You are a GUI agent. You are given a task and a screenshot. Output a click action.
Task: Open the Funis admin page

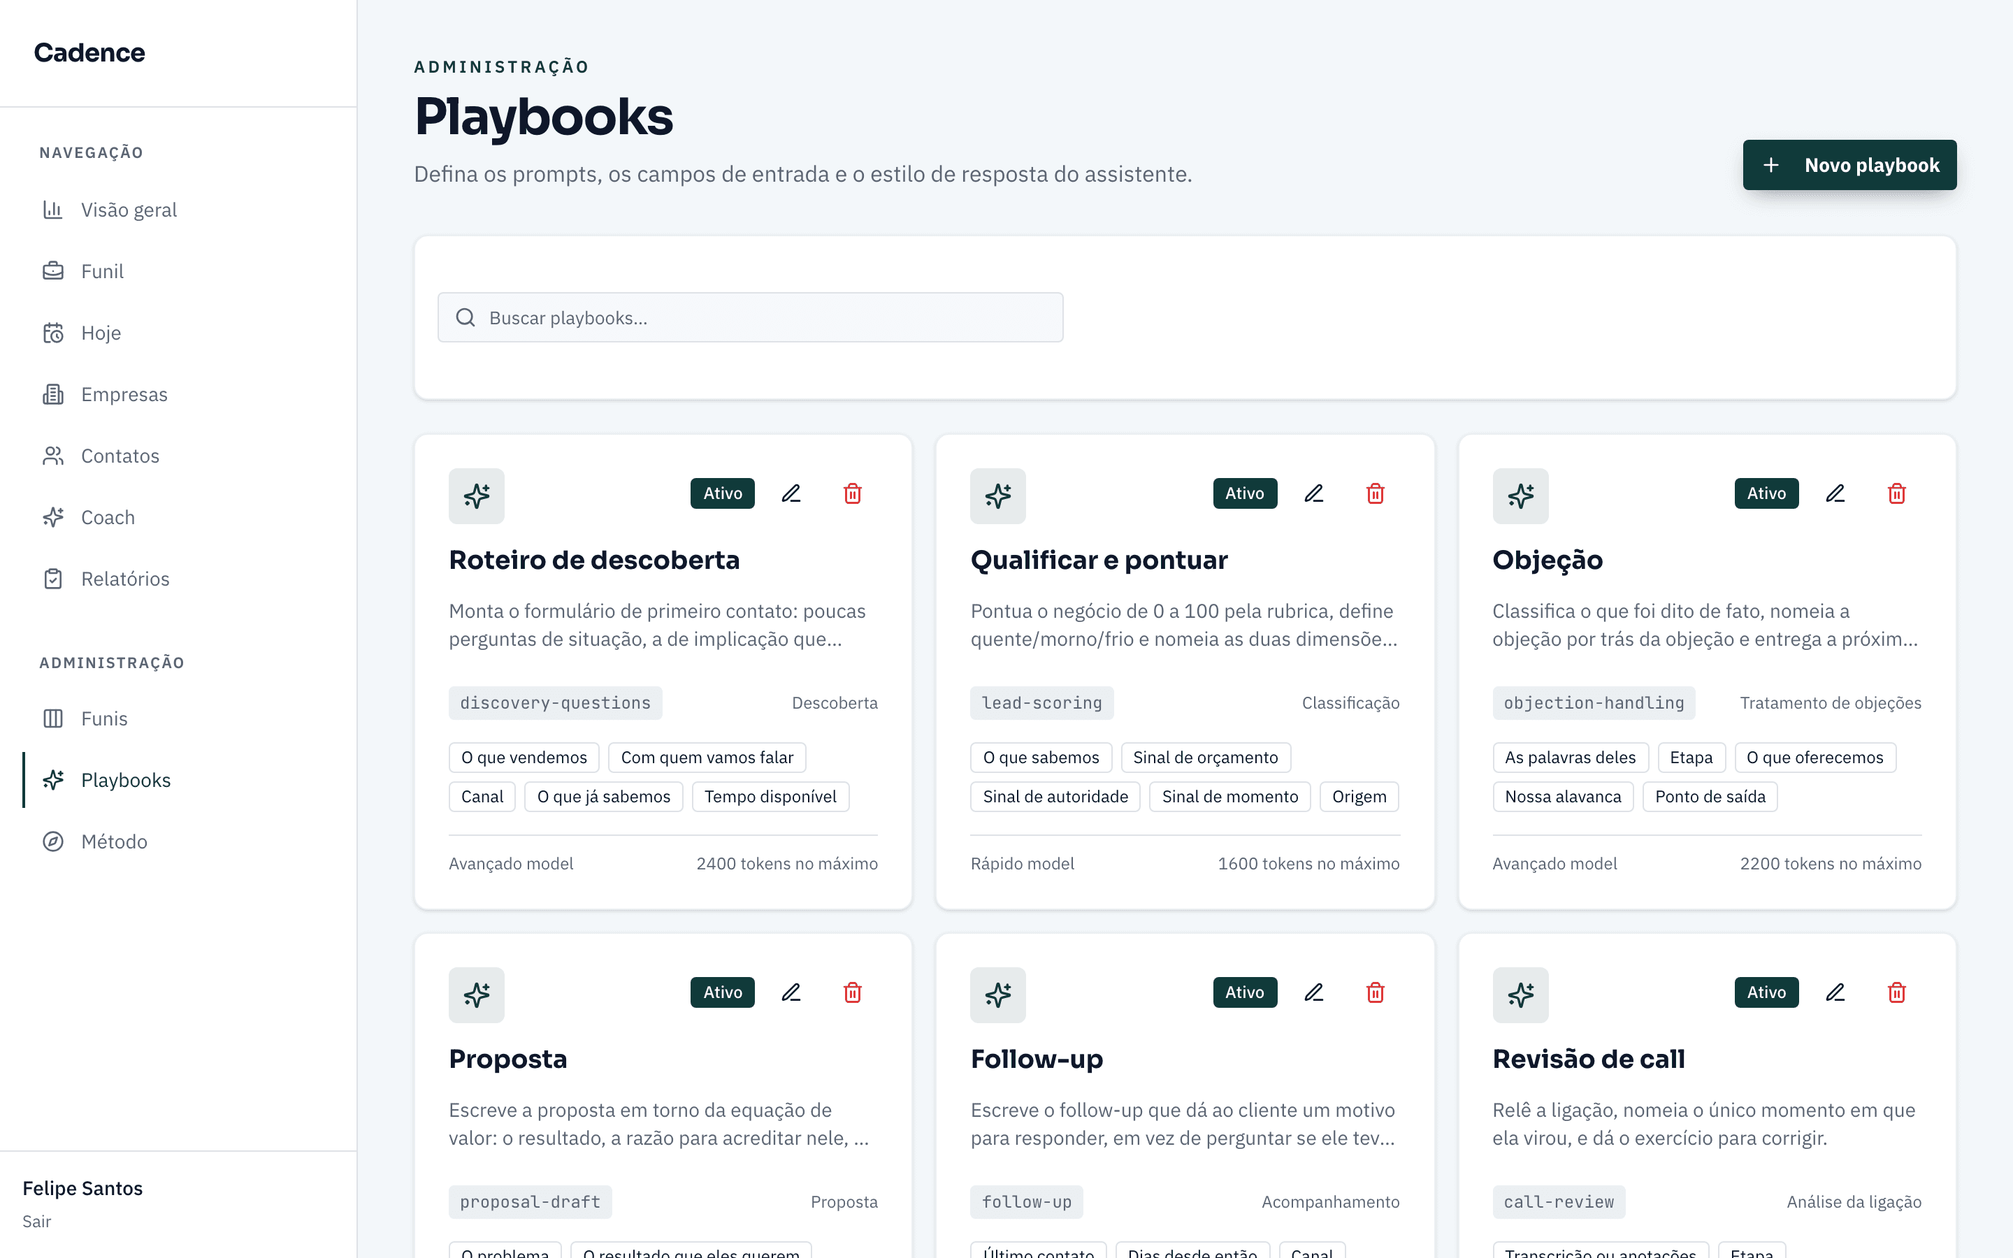179,719
